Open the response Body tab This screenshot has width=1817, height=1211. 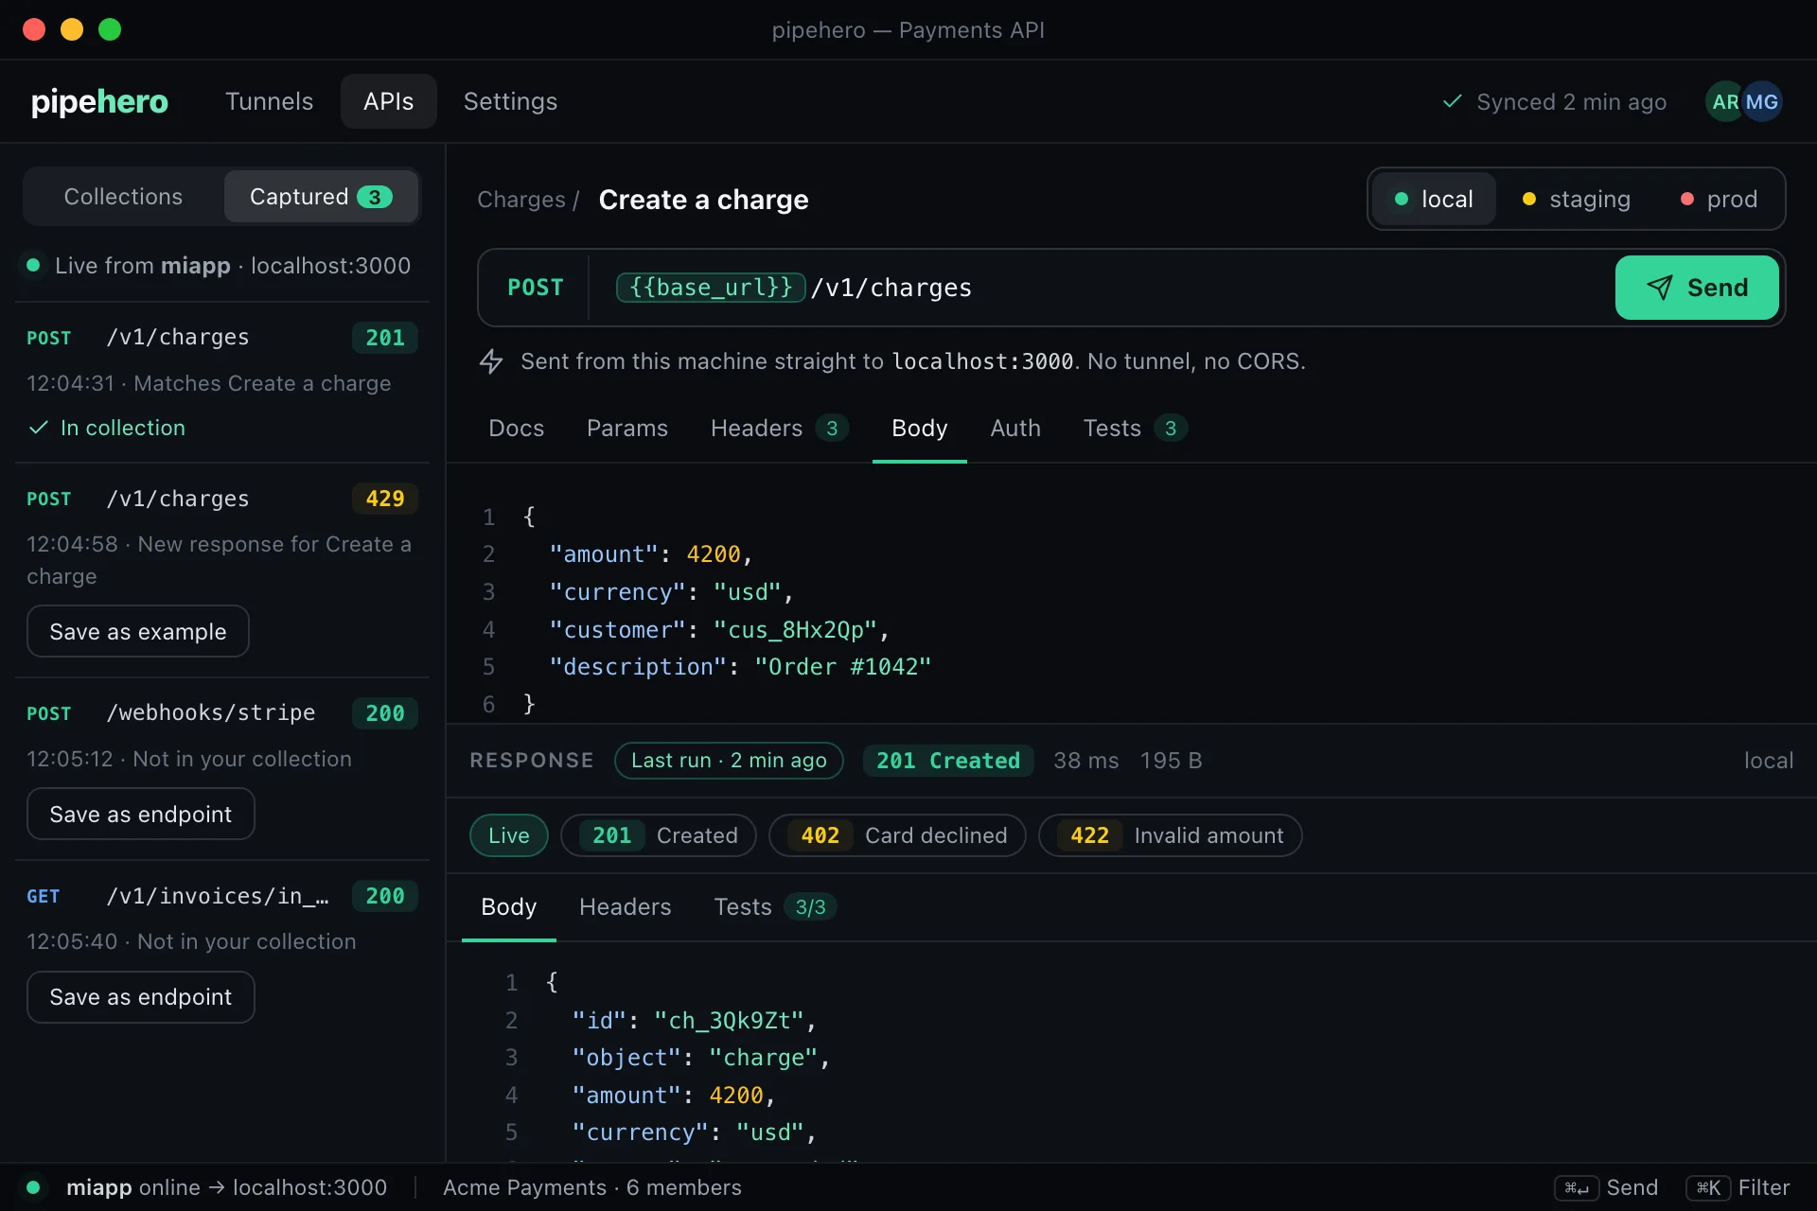click(x=509, y=907)
